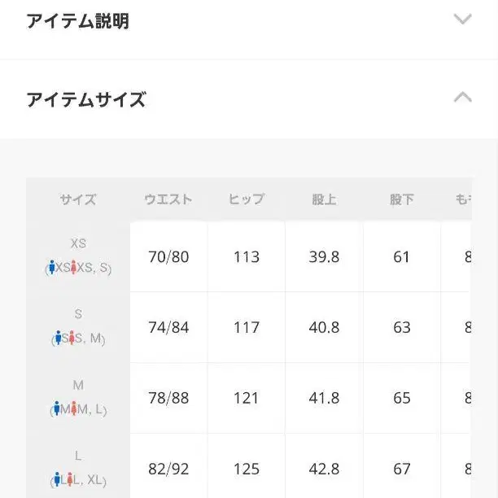Click the hip value 121 cell

click(246, 399)
